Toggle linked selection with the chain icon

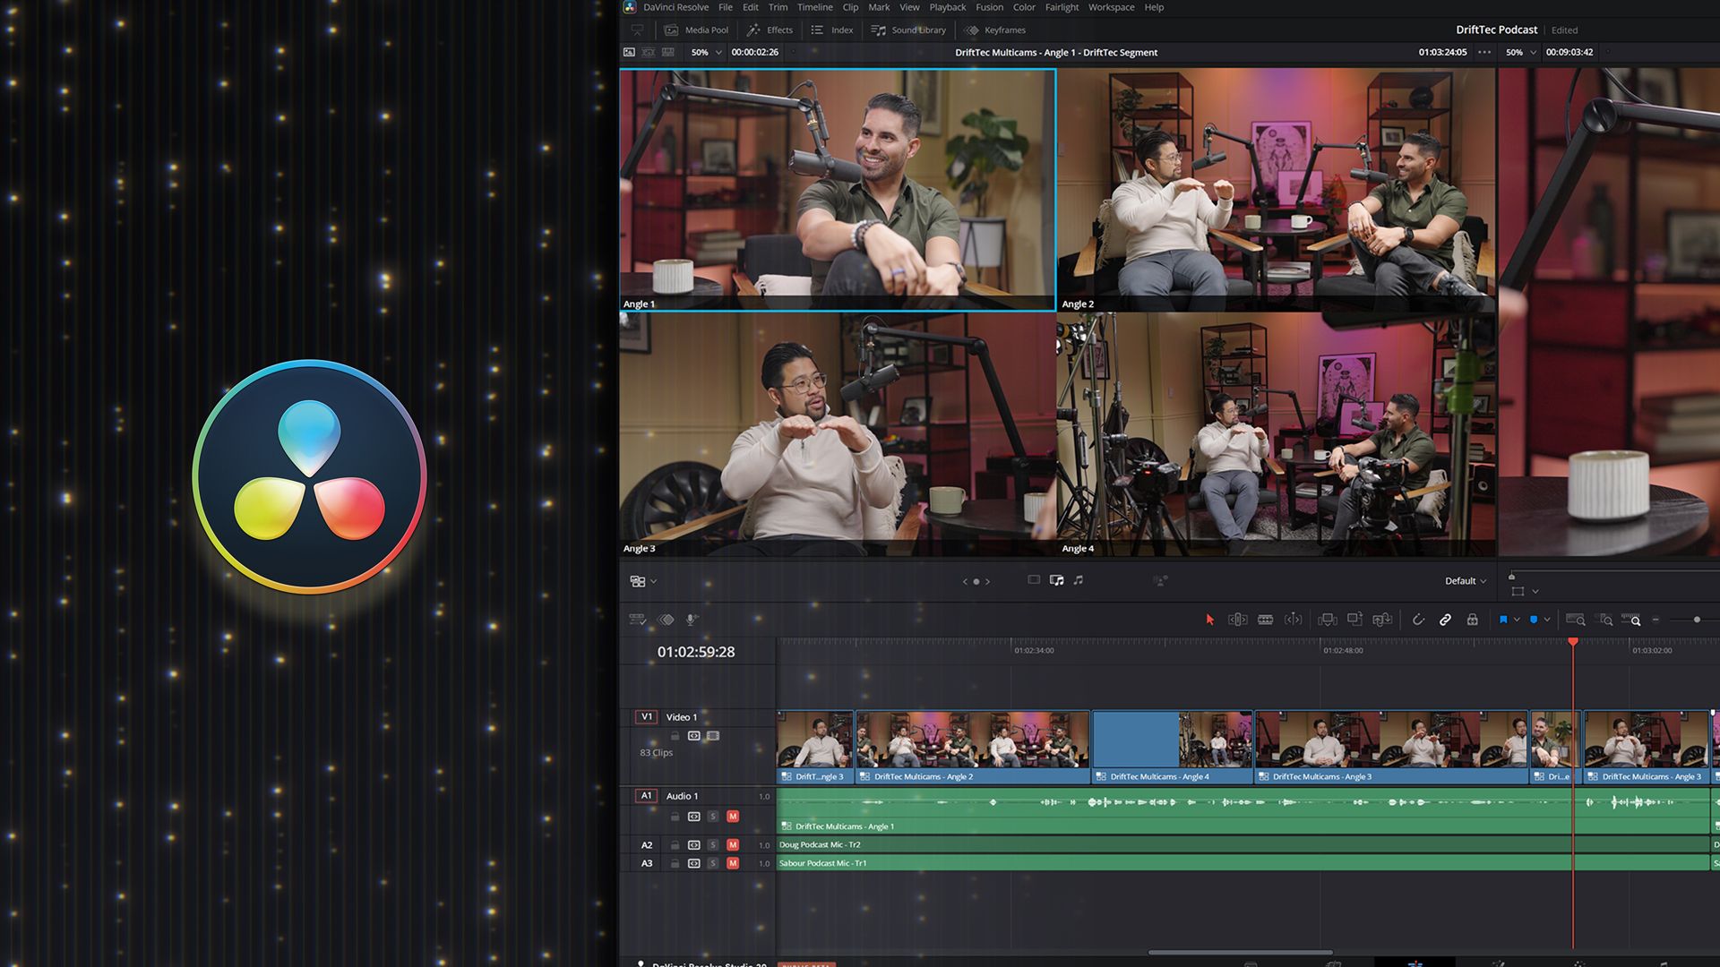(x=1445, y=619)
